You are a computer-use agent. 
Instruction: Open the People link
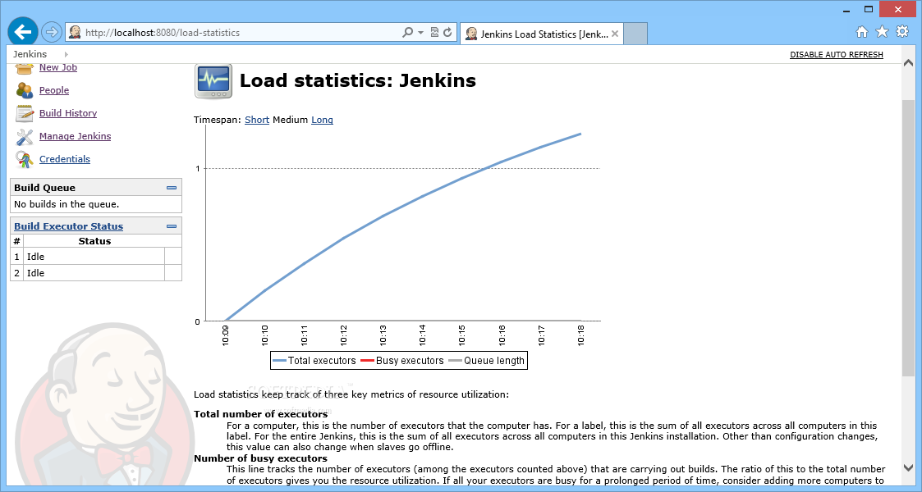pyautogui.click(x=54, y=90)
